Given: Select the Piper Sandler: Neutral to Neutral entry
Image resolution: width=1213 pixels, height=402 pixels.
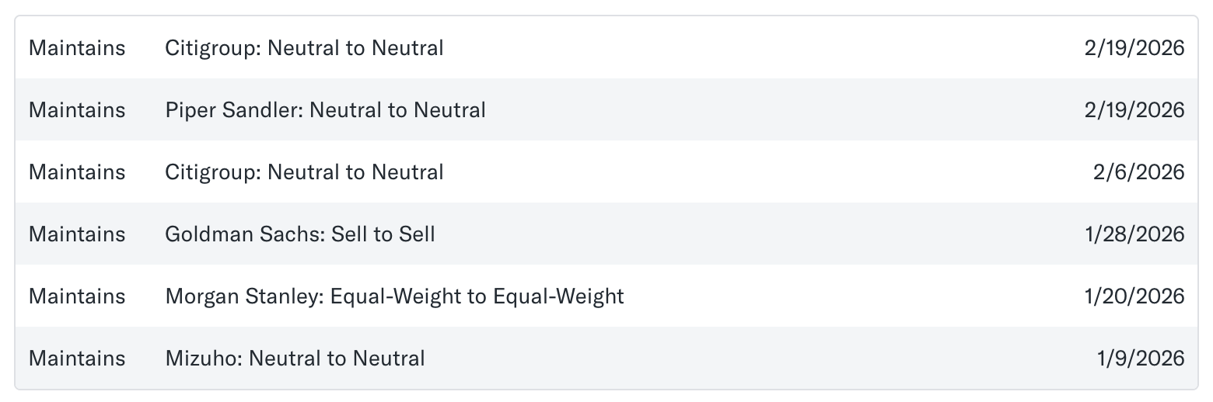Looking at the screenshot, I should click(x=325, y=110).
